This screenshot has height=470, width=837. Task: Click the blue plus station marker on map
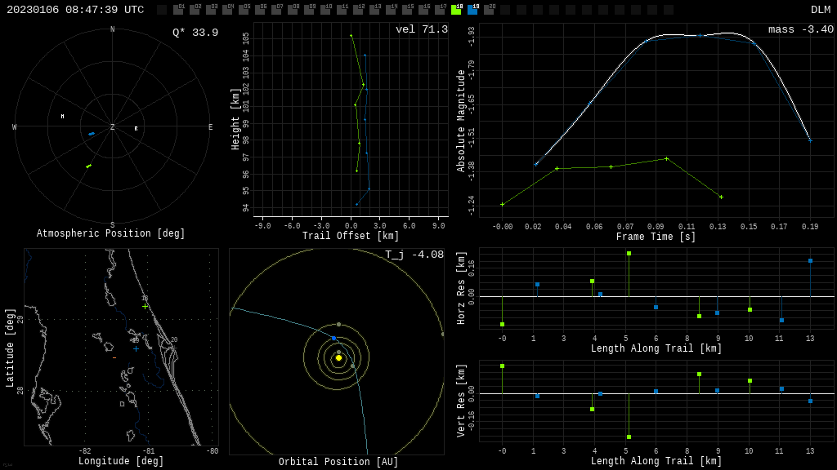tap(137, 349)
